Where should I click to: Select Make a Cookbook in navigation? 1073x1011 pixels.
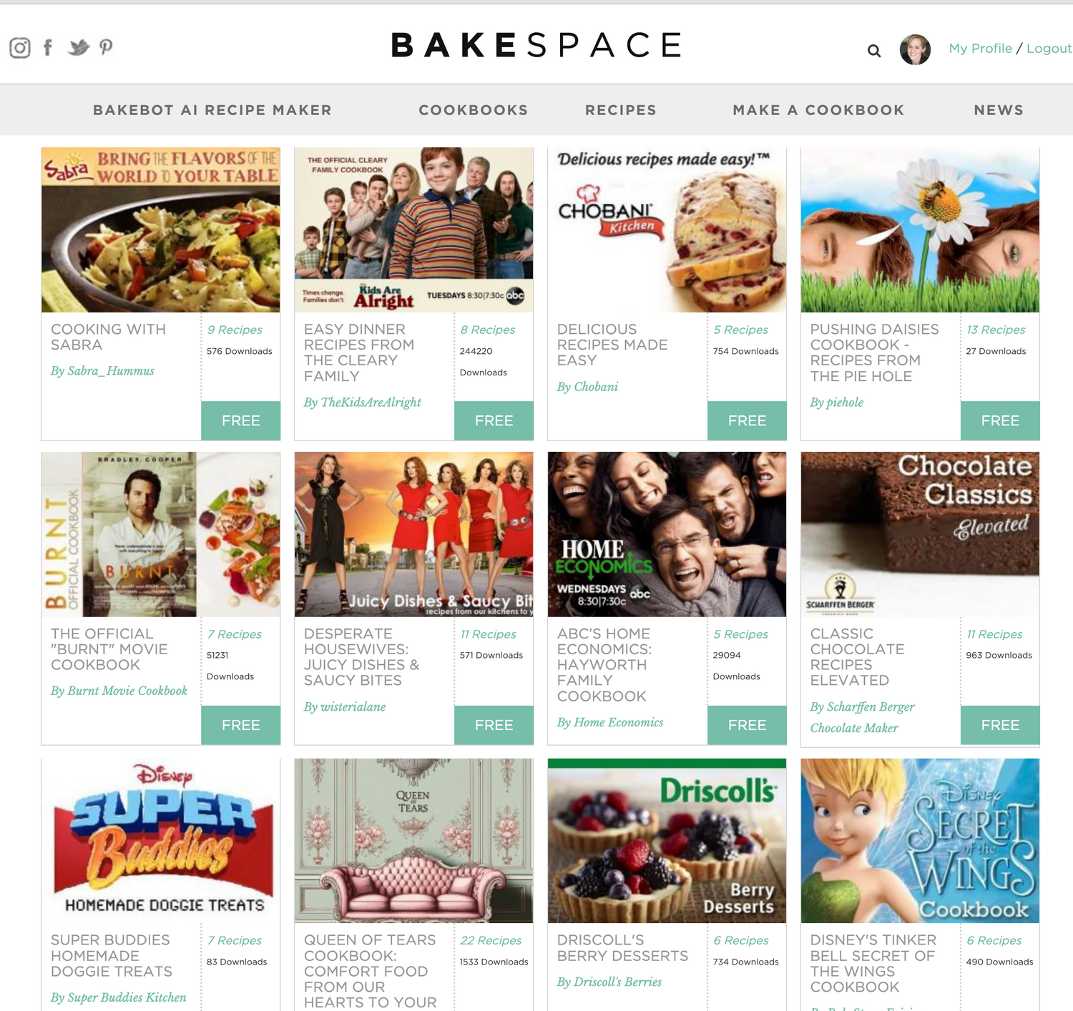[x=818, y=110]
